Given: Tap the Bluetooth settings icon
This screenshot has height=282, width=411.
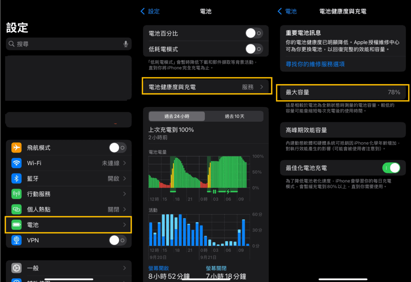Looking at the screenshot, I should [16, 179].
